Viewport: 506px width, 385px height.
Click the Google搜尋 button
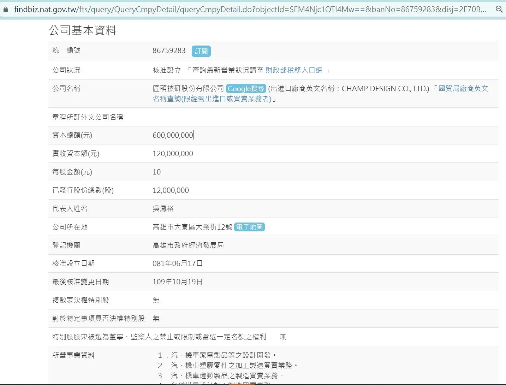coord(246,89)
